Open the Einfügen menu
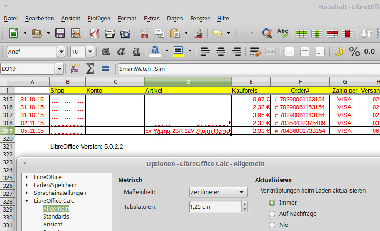The width and height of the screenshot is (380, 231). [x=99, y=19]
